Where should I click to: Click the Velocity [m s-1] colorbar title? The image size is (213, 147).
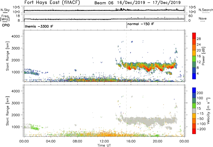tap(208, 111)
